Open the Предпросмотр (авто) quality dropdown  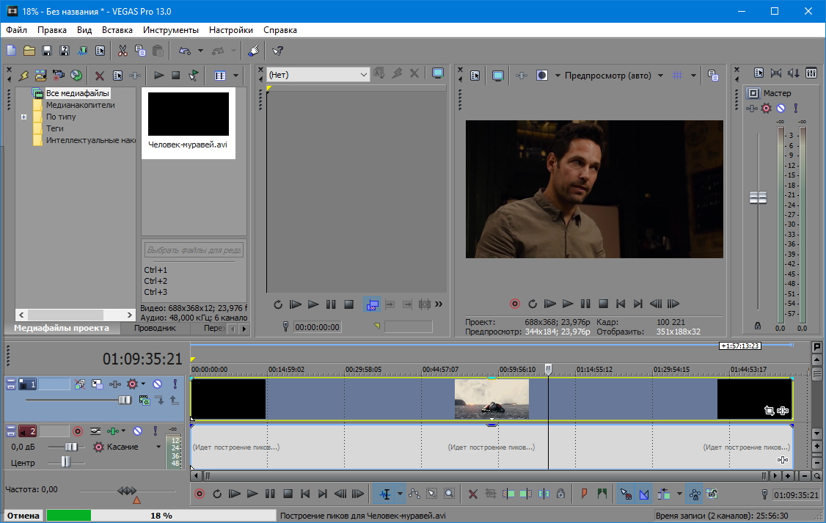pyautogui.click(x=660, y=75)
